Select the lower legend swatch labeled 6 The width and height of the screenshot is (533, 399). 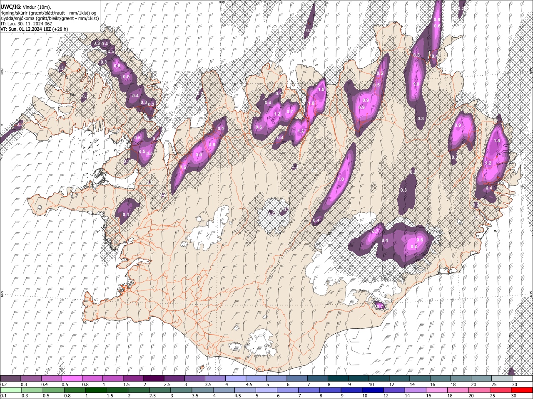[287, 390]
